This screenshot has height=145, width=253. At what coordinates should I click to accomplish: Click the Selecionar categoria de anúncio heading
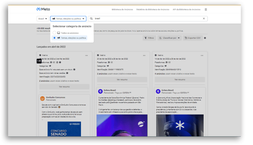click(x=72, y=26)
